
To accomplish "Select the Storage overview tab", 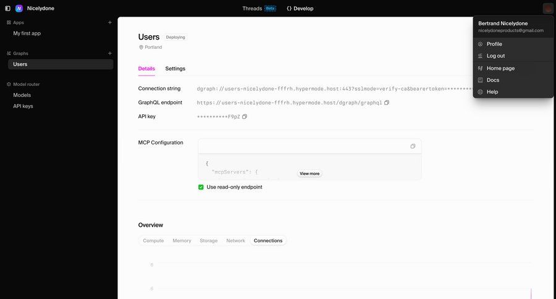I will [209, 240].
